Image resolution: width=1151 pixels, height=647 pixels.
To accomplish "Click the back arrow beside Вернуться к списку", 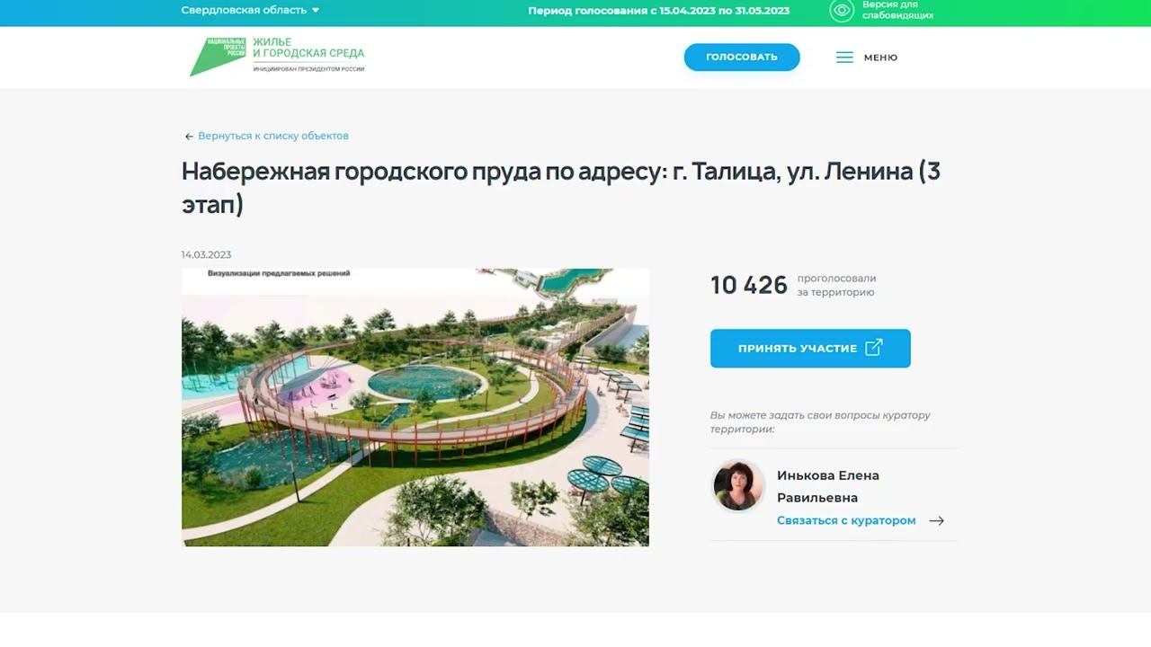I will click(x=189, y=137).
